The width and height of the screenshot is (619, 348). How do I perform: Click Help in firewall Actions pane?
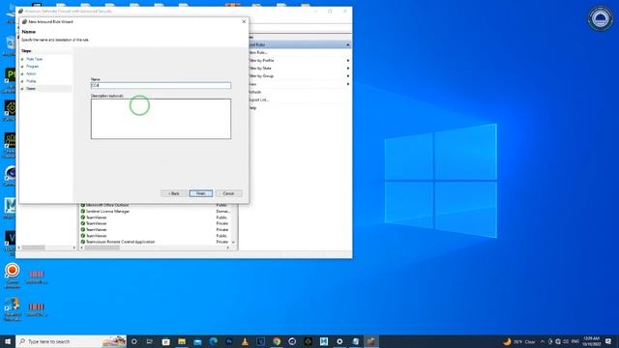[252, 107]
